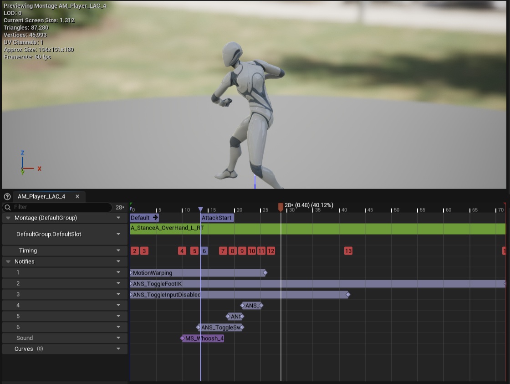The height and width of the screenshot is (384, 510).
Task: Select the ANS_ToggleInputDisabled notify state
Action: [x=239, y=295]
